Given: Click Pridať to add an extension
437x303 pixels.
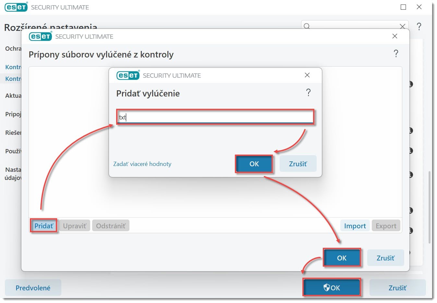Looking at the screenshot, I should (44, 226).
